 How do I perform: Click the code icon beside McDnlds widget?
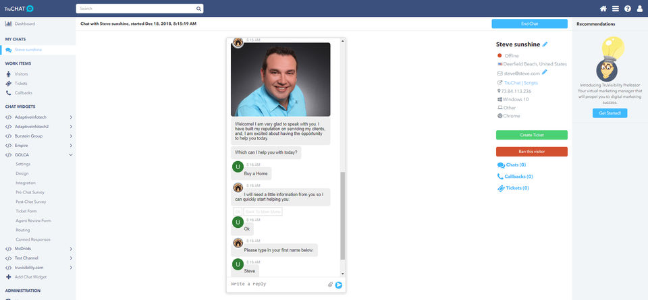coord(8,249)
